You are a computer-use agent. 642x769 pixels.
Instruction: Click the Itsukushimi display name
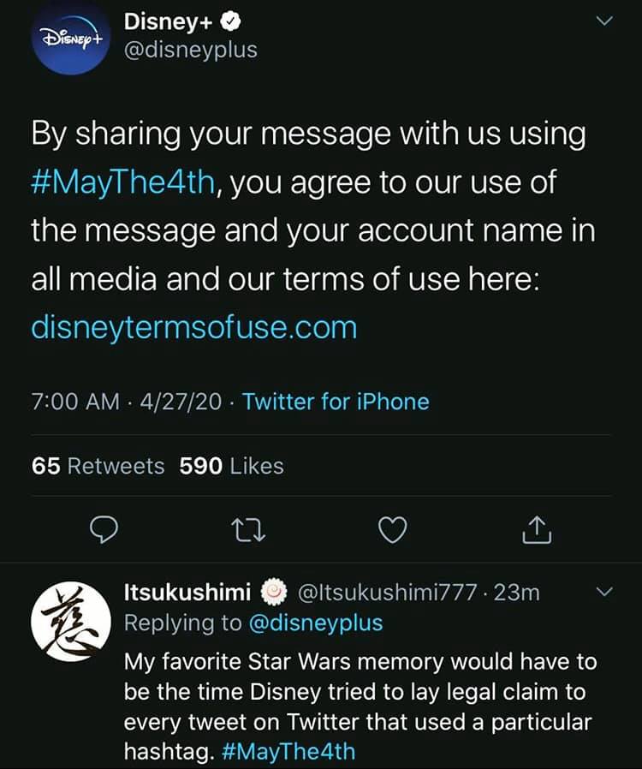(x=187, y=592)
